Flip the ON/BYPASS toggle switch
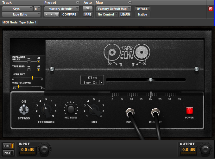This screenshot has width=215, height=159. click(24, 110)
